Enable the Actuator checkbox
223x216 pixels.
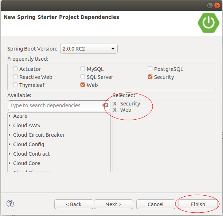pos(15,69)
